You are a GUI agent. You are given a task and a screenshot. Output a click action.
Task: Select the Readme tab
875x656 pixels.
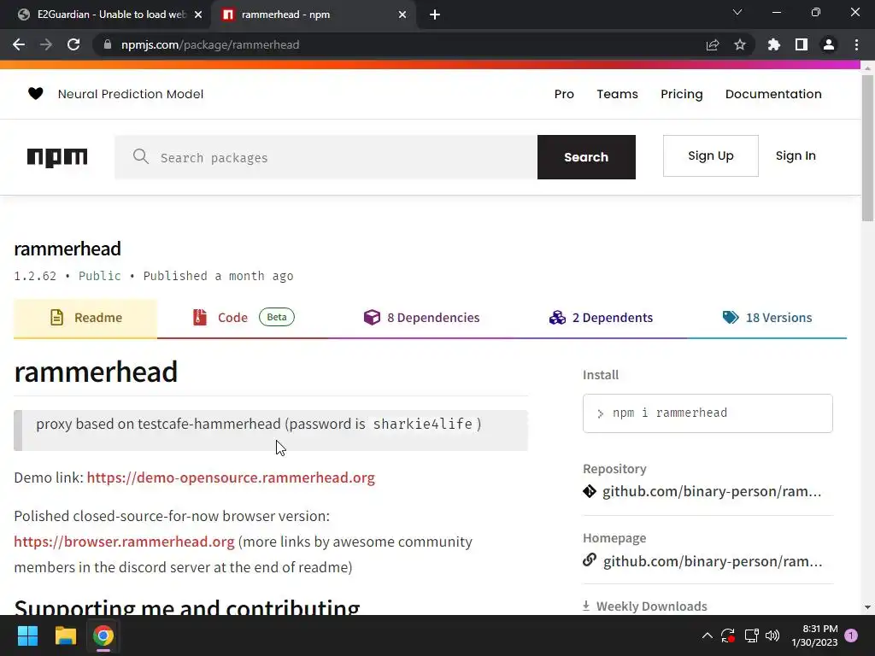point(85,318)
